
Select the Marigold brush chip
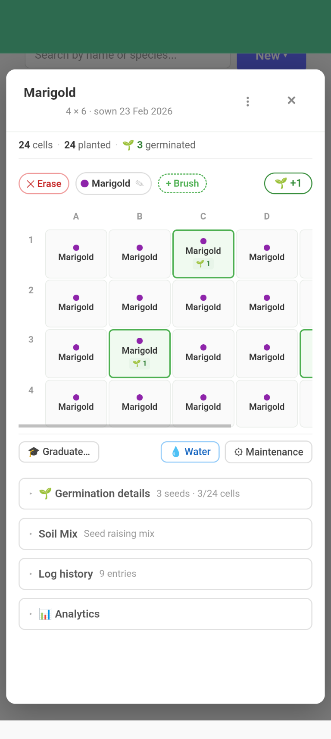110,184
